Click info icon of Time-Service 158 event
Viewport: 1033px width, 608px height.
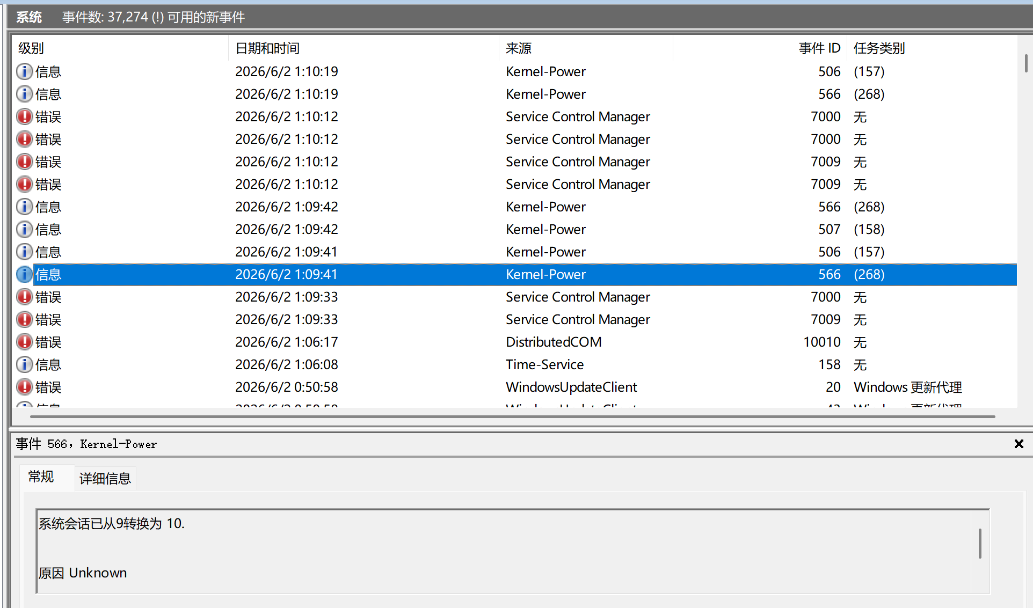click(x=24, y=364)
